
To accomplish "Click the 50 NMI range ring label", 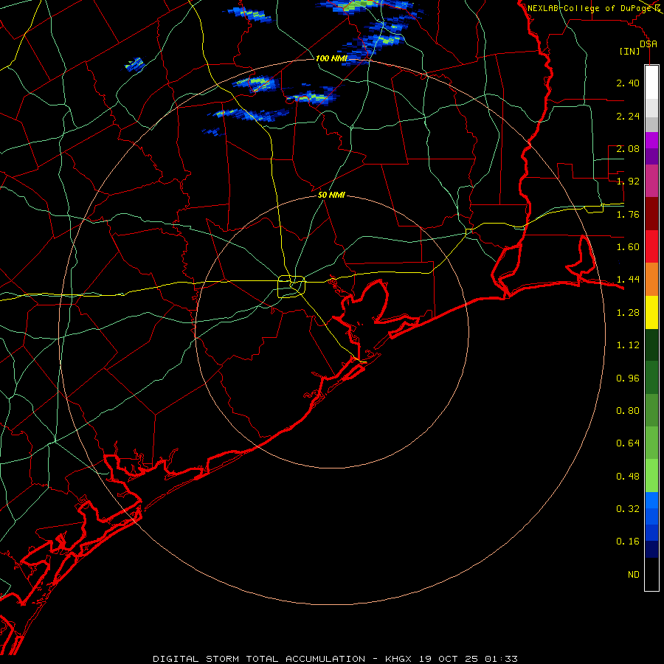I will point(331,196).
